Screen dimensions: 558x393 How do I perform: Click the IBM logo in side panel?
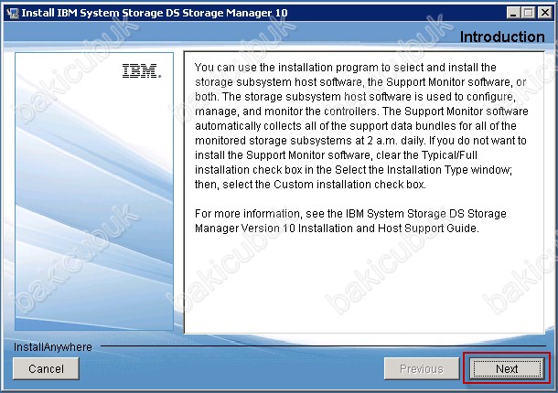142,70
